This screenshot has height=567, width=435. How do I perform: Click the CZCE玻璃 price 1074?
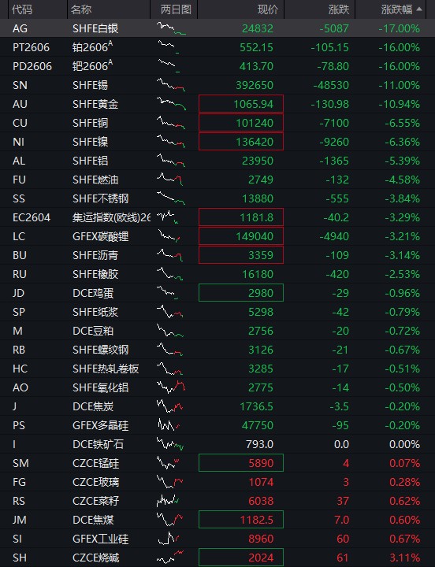(261, 482)
